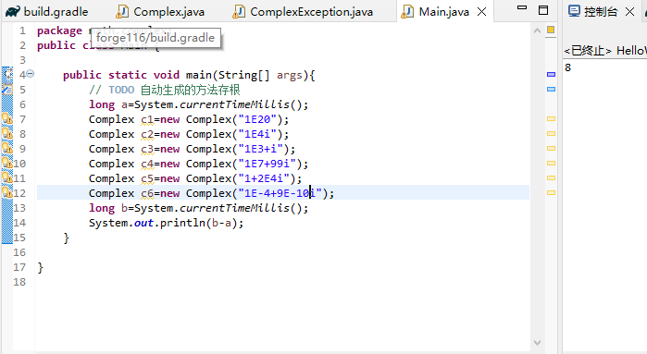This screenshot has height=354, width=647.
Task: Close the 控制台 console view
Action: click(x=629, y=11)
